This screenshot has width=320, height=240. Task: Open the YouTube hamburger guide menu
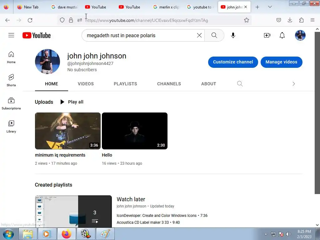point(11,35)
